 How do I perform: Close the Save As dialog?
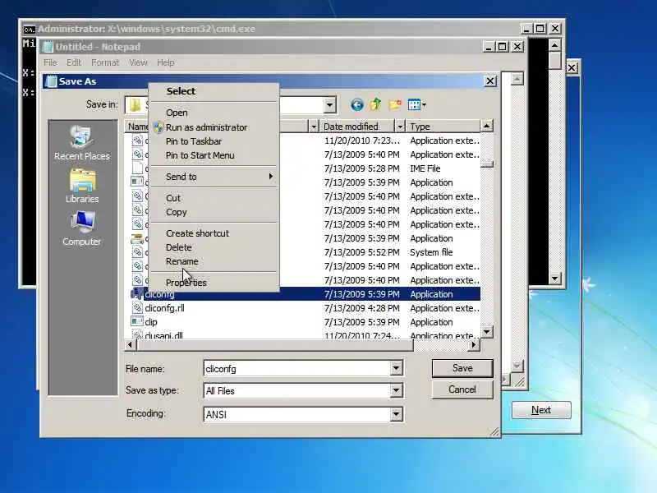(489, 81)
